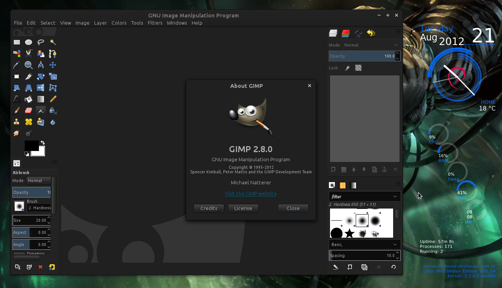Viewport: 502px width, 288px height.
Task: Open the Layers Mode Normal dropdown
Action: pyautogui.click(x=371, y=45)
